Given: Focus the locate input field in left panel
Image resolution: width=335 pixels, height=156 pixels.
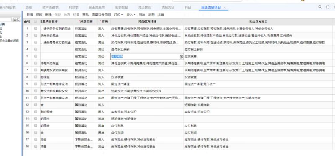Looking at the screenshot, I should pos(6,20).
